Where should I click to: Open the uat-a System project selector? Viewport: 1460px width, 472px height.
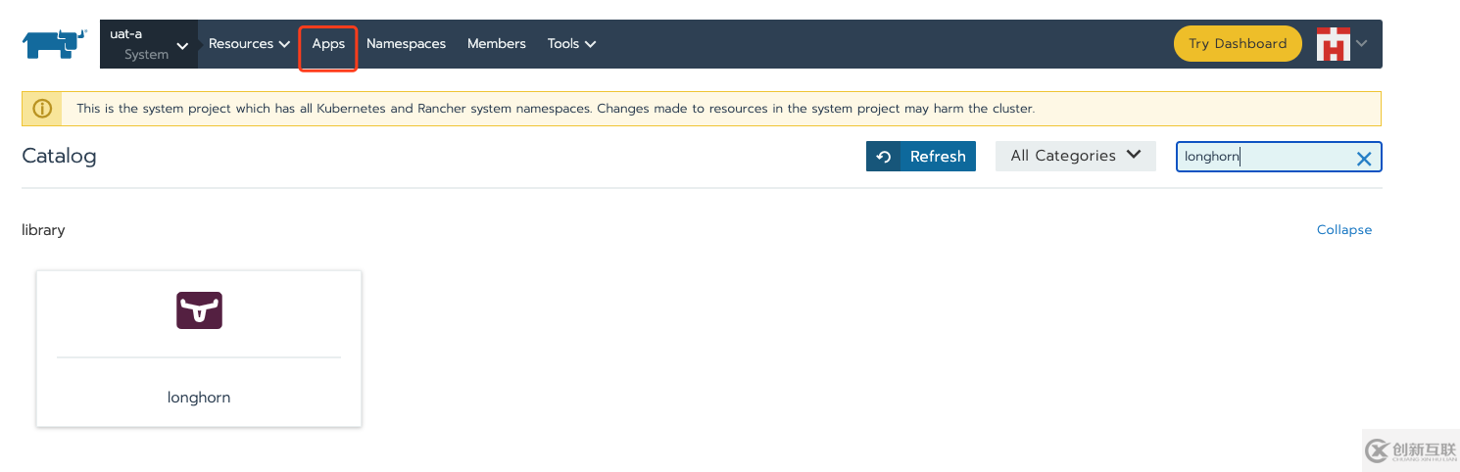pos(148,44)
